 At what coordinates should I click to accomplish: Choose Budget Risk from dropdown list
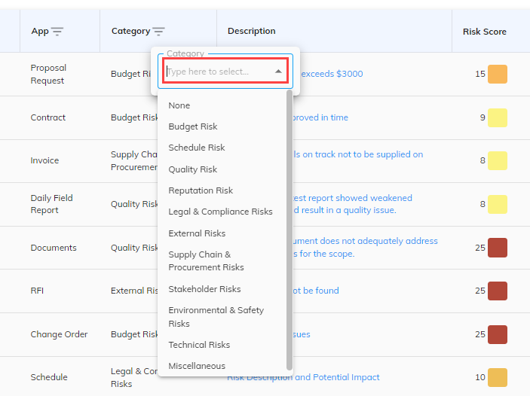(193, 126)
